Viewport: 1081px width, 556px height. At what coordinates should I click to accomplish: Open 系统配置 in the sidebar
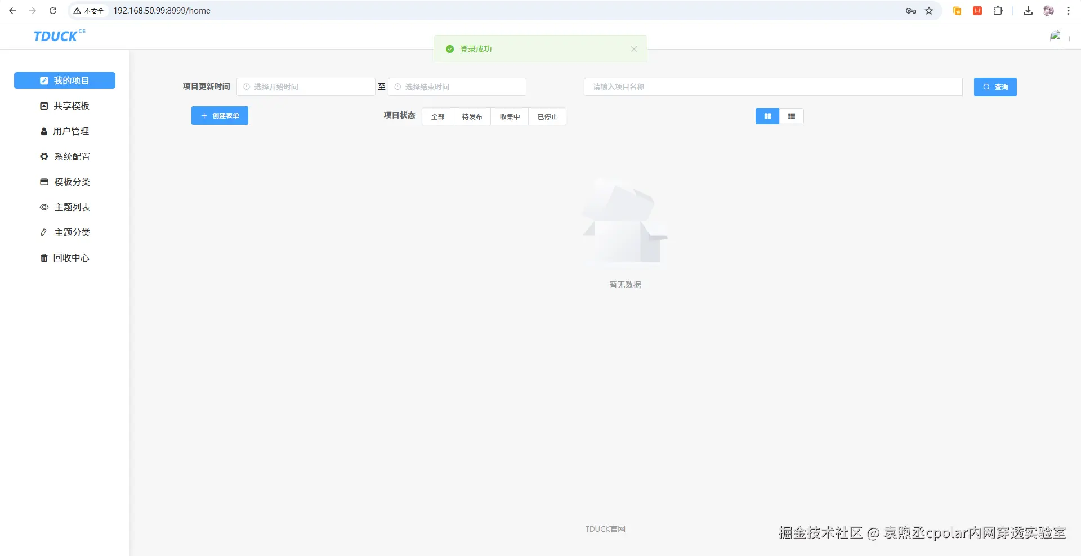[65, 156]
